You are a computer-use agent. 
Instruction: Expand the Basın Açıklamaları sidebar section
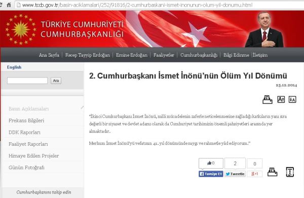click(x=28, y=109)
